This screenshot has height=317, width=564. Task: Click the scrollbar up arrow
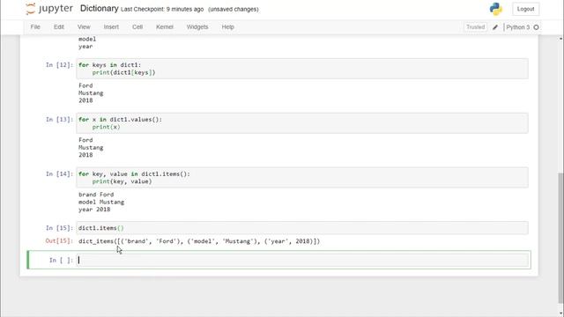[x=560, y=38]
